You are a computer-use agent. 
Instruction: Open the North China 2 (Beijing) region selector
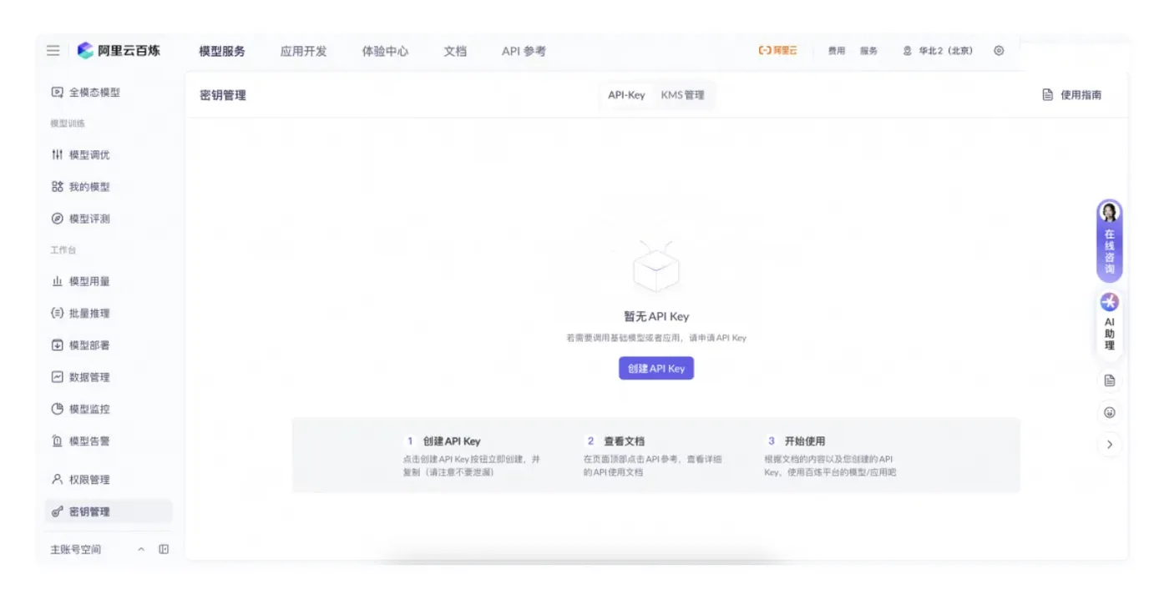tap(939, 51)
